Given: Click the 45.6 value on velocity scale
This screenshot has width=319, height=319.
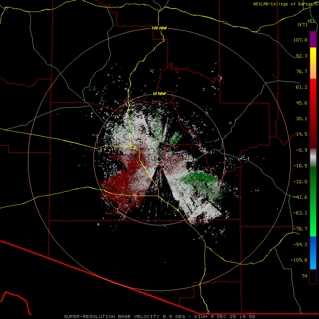Looking at the screenshot, I should (x=302, y=103).
